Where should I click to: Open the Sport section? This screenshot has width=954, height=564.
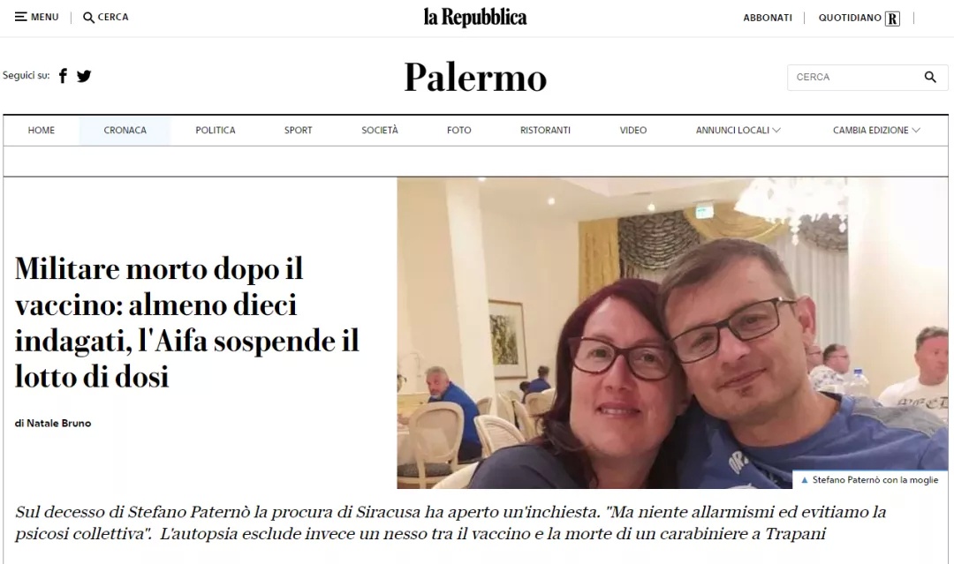[299, 130]
